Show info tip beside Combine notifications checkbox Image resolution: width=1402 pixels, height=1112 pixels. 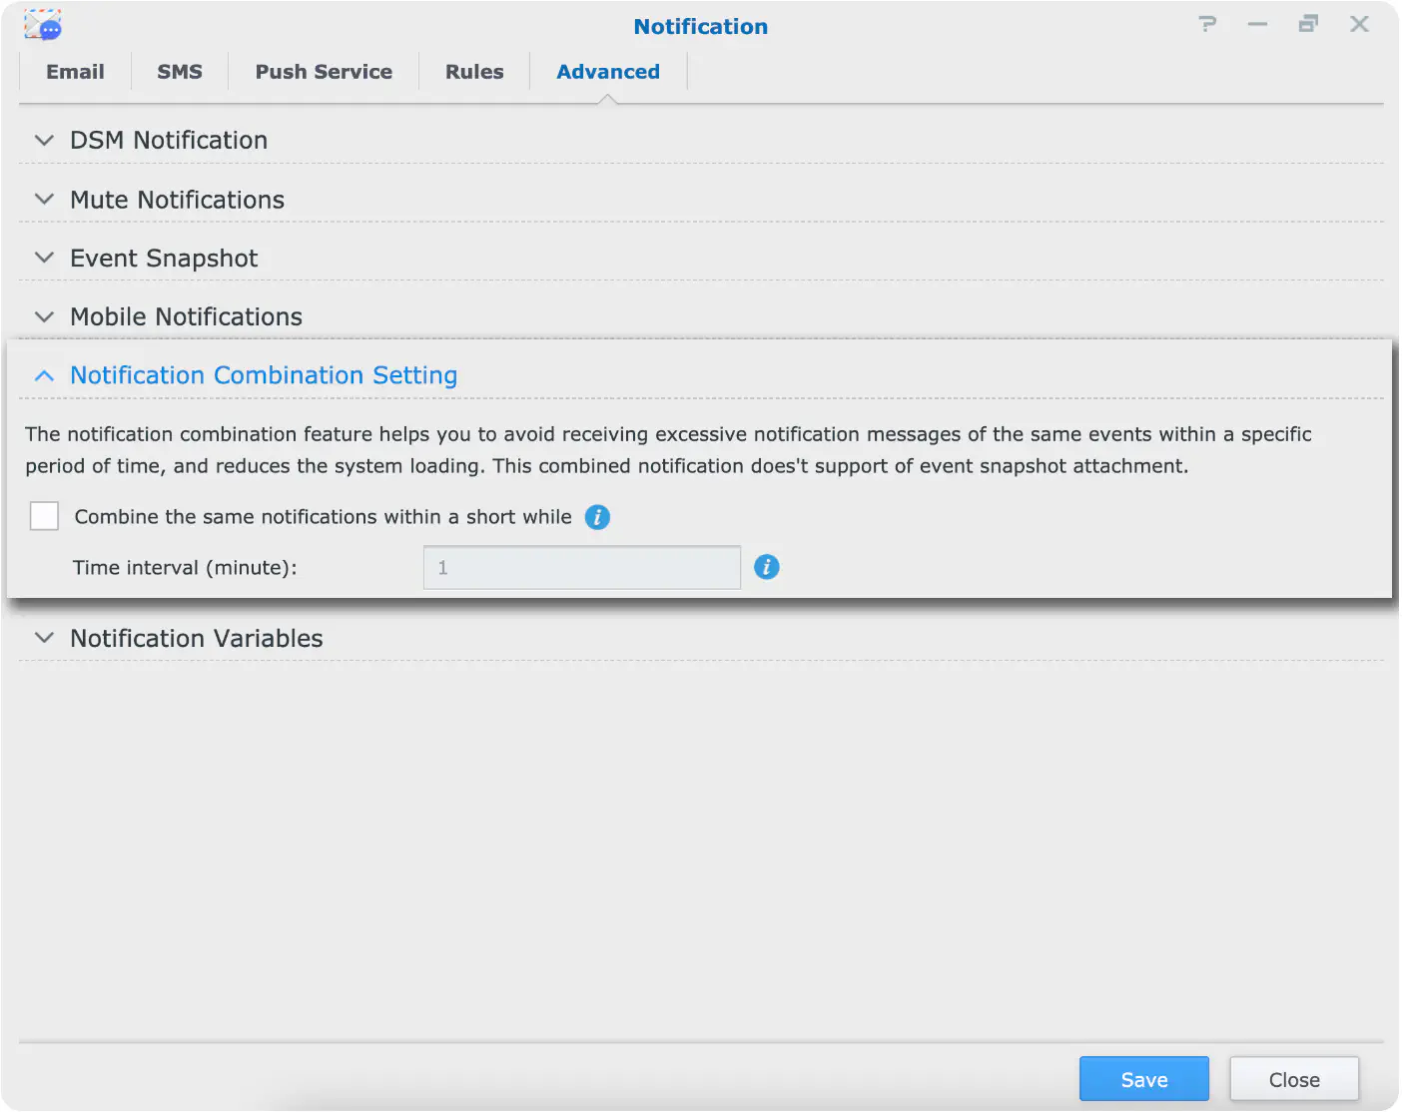coord(597,517)
